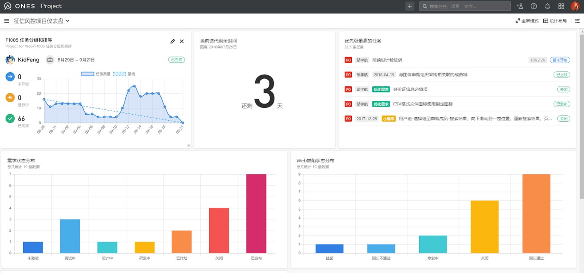Go to Project in the top bar
The image size is (584, 273).
(x=51, y=6)
